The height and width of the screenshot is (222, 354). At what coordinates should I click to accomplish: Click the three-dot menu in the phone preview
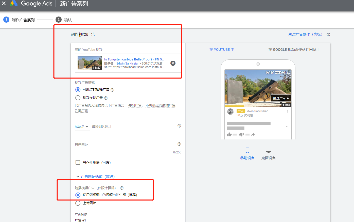click(x=287, y=112)
